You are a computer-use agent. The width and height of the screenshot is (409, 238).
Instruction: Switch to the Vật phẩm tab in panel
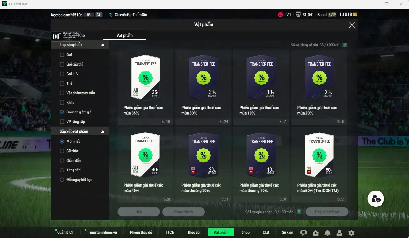click(x=124, y=35)
